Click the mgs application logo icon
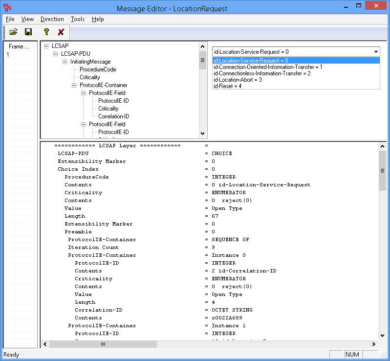This screenshot has height=361, width=390. [7, 7]
